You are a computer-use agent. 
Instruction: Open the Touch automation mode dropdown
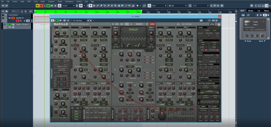click(68, 6)
